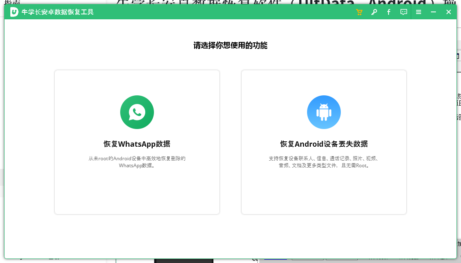The image size is (461, 263).
Task: Minimize the data recovery window
Action: point(433,12)
